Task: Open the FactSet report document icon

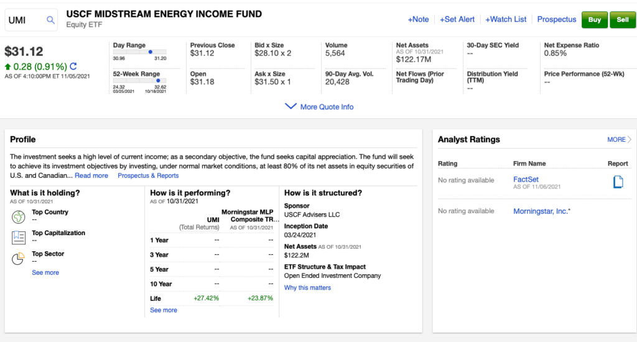Action: click(618, 182)
